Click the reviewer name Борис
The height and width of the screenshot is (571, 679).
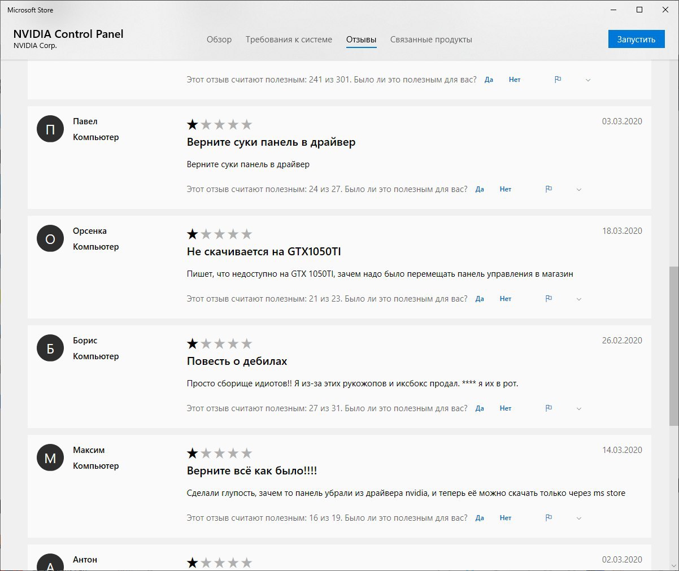(x=85, y=341)
